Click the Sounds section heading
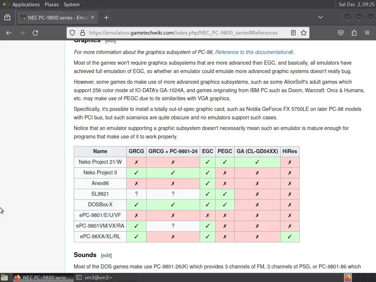376x282 pixels. [85, 255]
